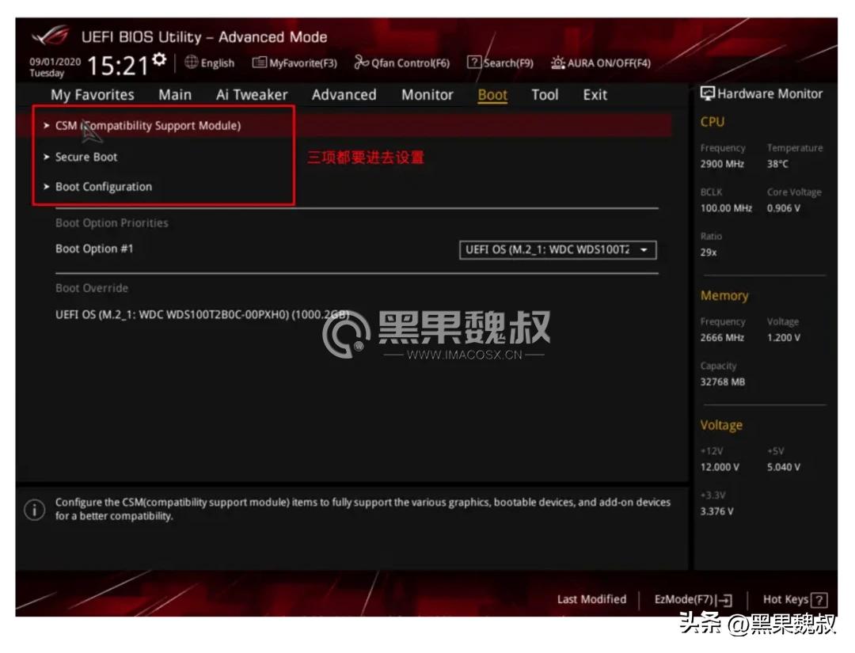Viewport: 855px width, 653px height.
Task: Expand the CSM (Compatibility Support Module) section
Action: coord(147,125)
